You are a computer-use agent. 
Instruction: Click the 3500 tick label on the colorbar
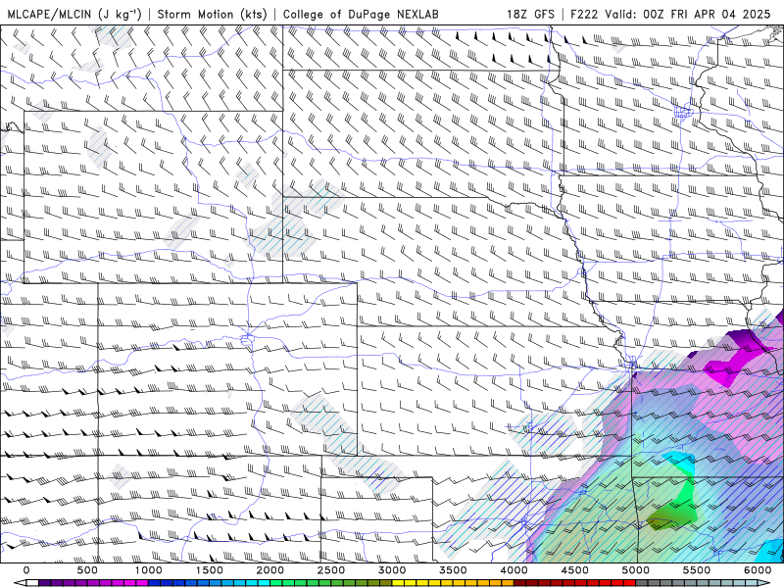point(453,570)
